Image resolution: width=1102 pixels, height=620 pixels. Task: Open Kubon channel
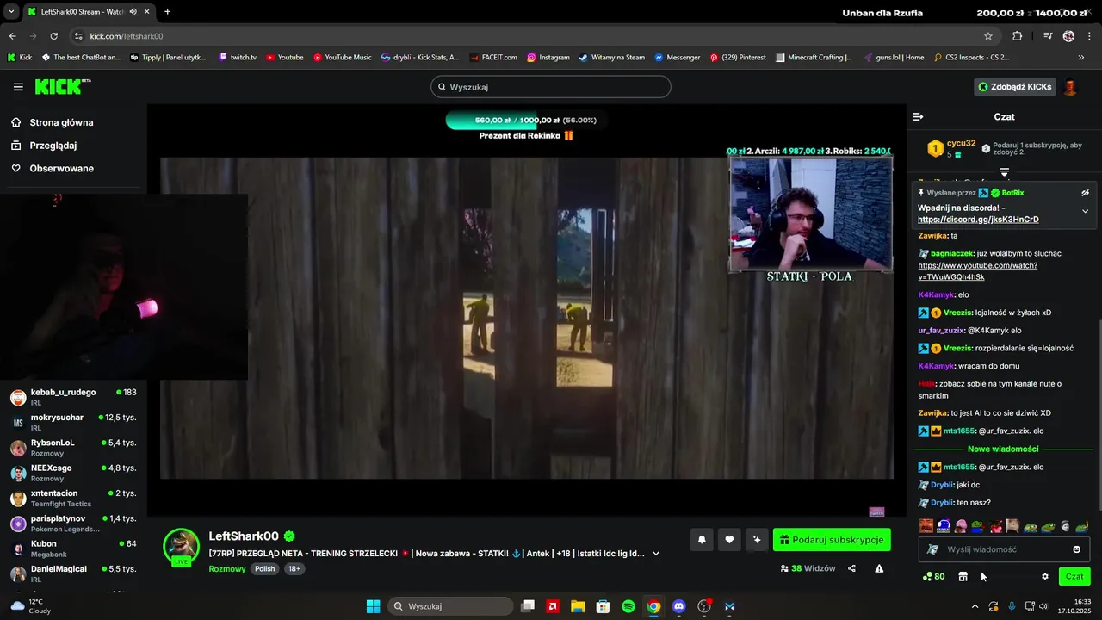tap(73, 549)
